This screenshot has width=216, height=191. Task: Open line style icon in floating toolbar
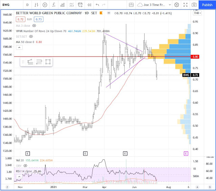(30, 62)
